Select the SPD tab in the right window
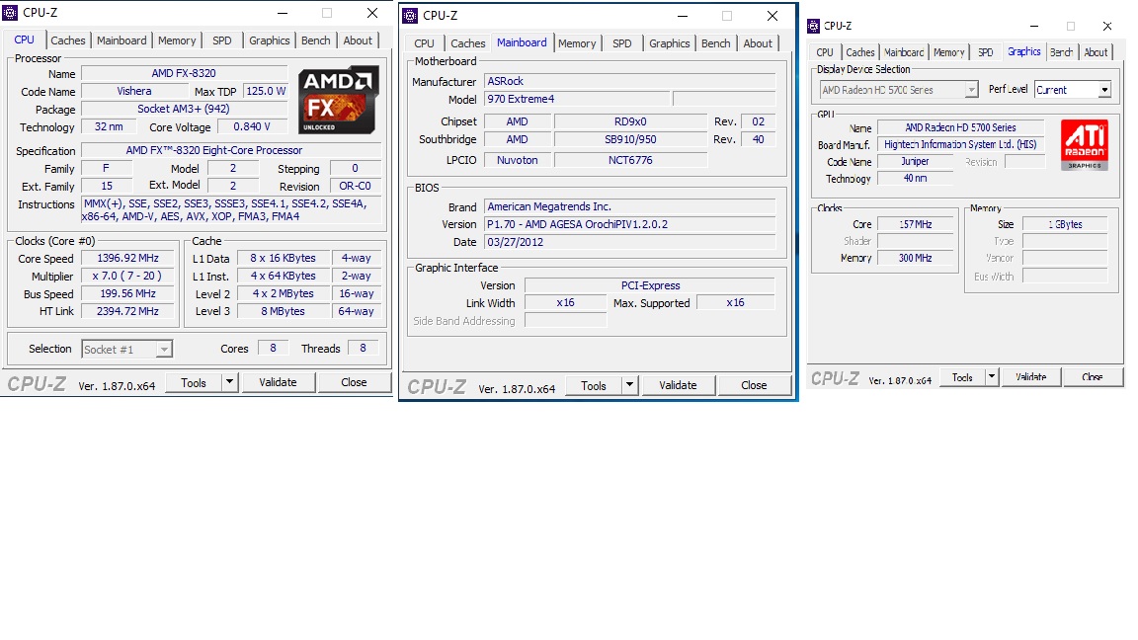 (986, 52)
